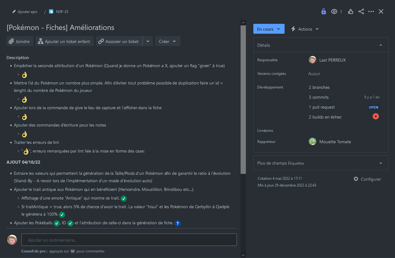The image size is (395, 258).
Task: Open the 1 pull request link
Action: [x=322, y=107]
